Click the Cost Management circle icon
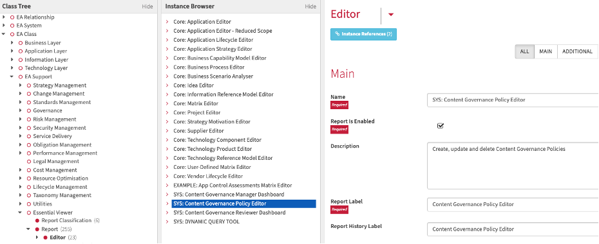 tap(29, 170)
